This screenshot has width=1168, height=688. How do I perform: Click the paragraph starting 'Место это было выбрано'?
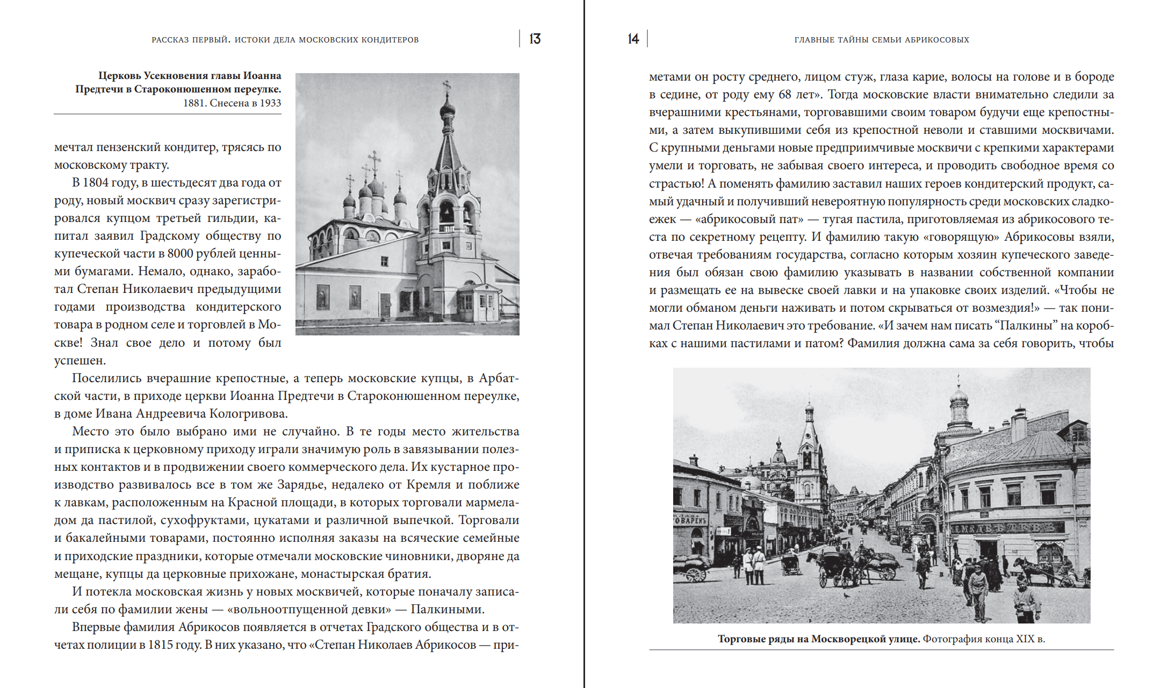point(286,502)
